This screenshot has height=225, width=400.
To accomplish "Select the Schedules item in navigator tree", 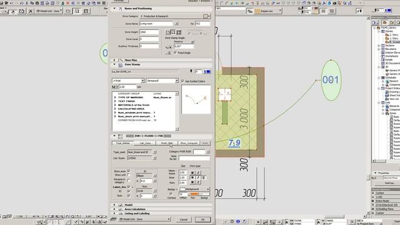I will point(391,77).
